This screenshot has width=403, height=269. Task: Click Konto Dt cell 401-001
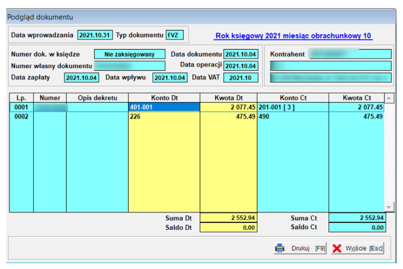[x=164, y=107]
